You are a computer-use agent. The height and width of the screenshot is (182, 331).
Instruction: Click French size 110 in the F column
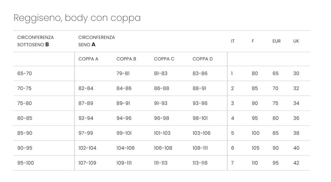coord(254,163)
